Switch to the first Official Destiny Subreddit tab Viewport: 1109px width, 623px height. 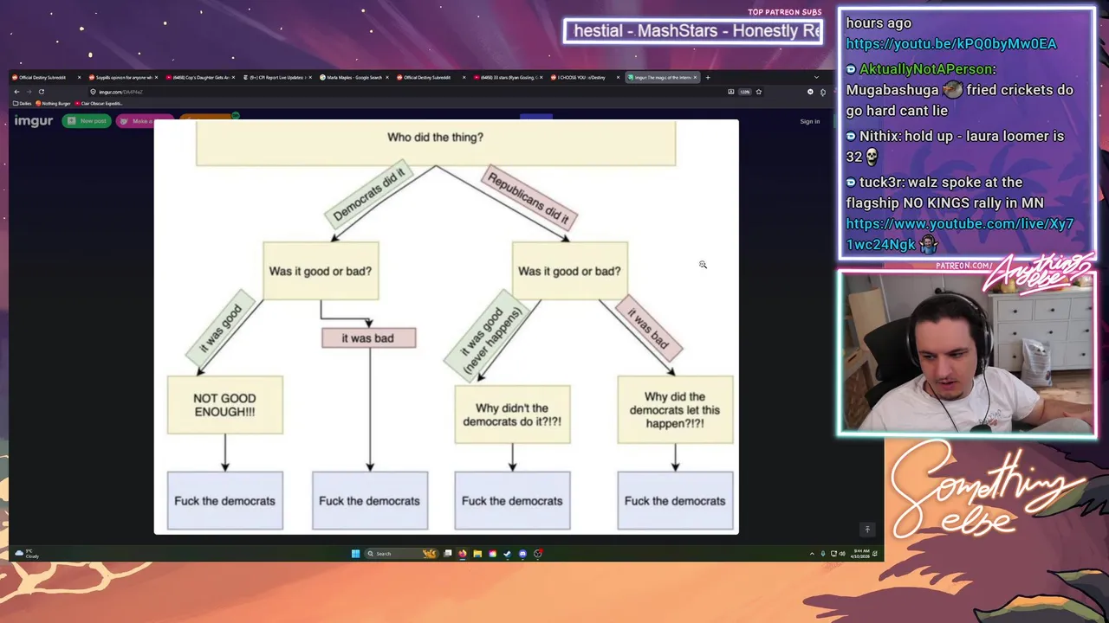(45, 78)
